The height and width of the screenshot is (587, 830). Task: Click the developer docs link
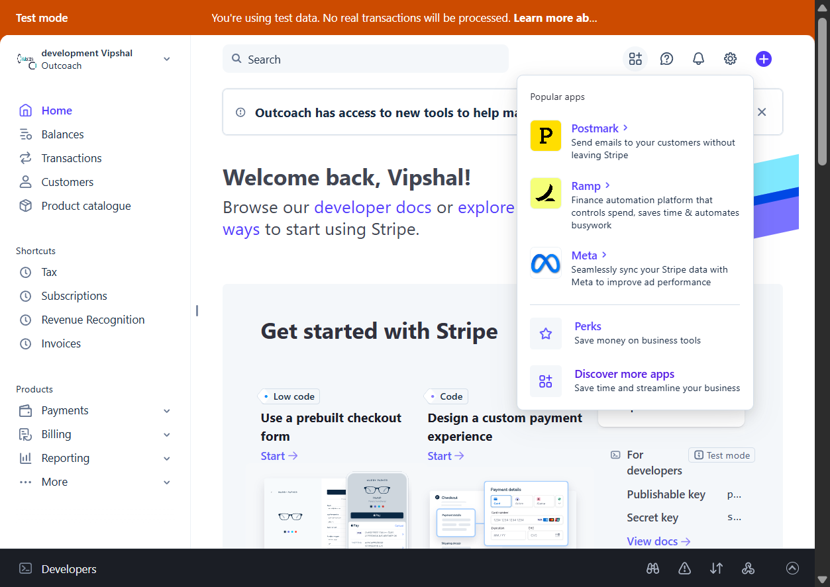pos(373,207)
